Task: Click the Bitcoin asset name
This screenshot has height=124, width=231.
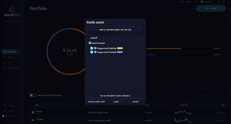Action: [39, 112]
